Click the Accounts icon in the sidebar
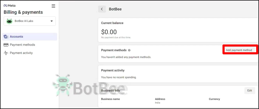 [x=6, y=37]
